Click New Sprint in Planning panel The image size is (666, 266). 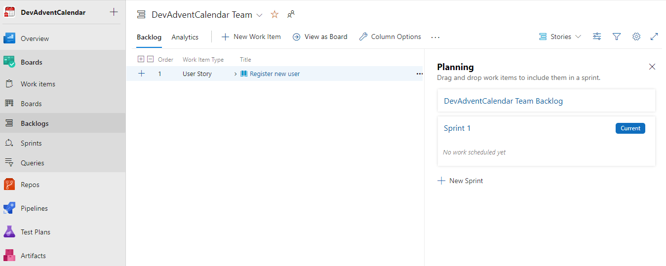461,181
